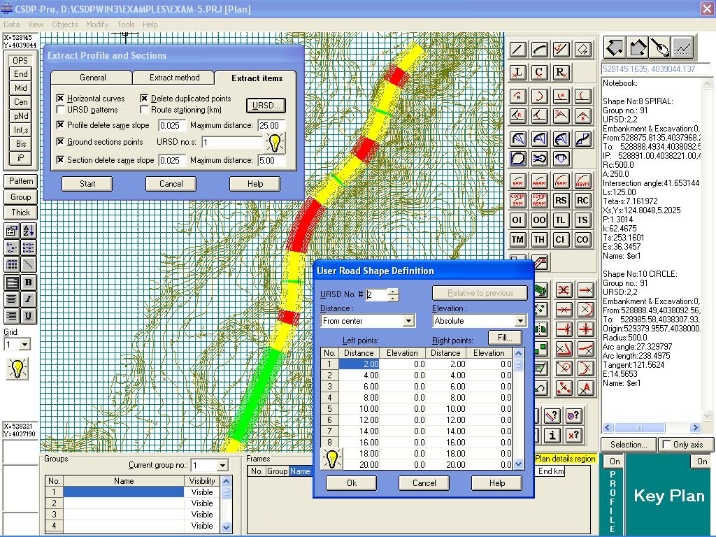Click the A-Z sort icon

28,231
